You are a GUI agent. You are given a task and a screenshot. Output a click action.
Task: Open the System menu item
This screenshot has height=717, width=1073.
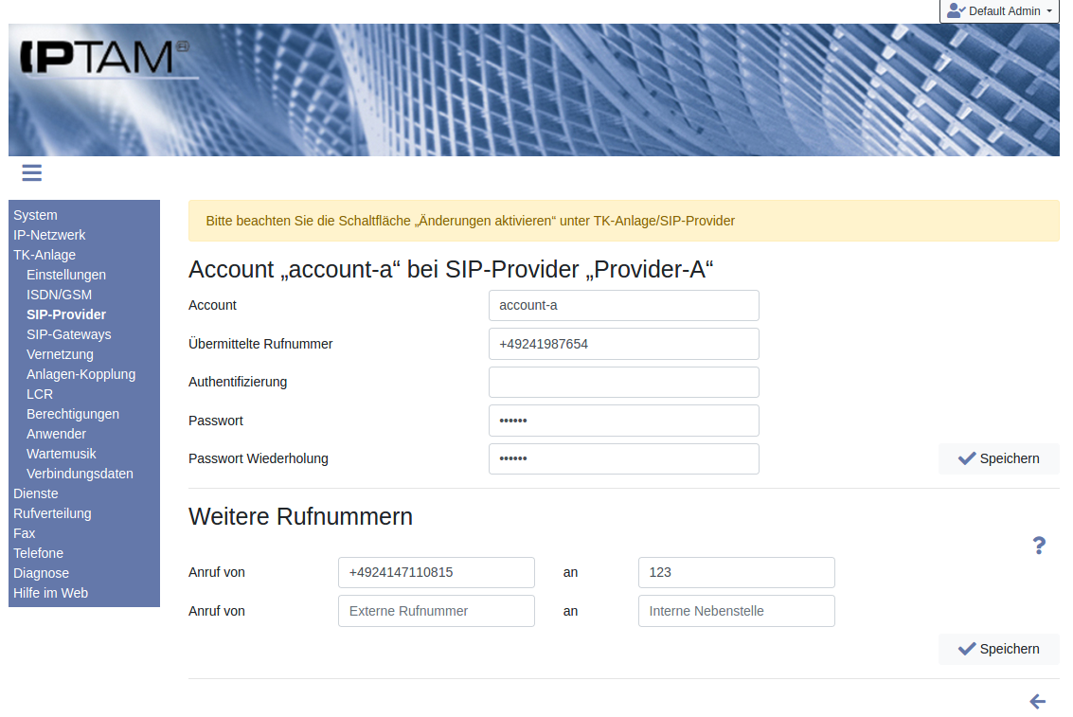(x=35, y=215)
